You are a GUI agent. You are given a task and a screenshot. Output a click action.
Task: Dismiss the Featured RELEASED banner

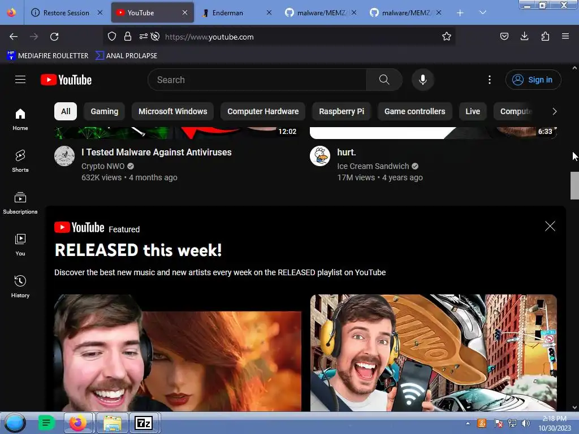550,226
